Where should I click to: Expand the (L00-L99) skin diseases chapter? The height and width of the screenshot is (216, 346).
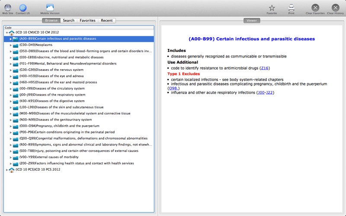(x=10, y=107)
